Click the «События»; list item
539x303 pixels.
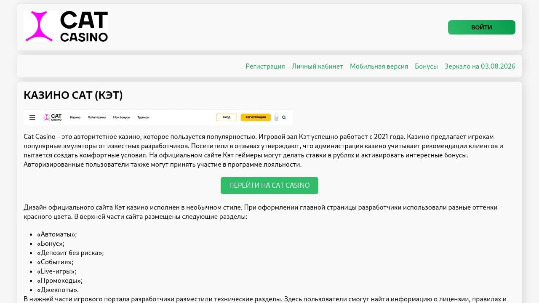pyautogui.click(x=55, y=262)
